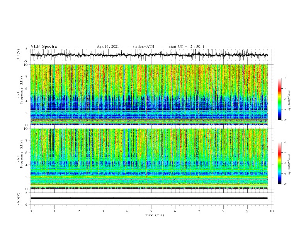
Task: Click the ch.2 spectrogram panel
Action: tap(149, 159)
